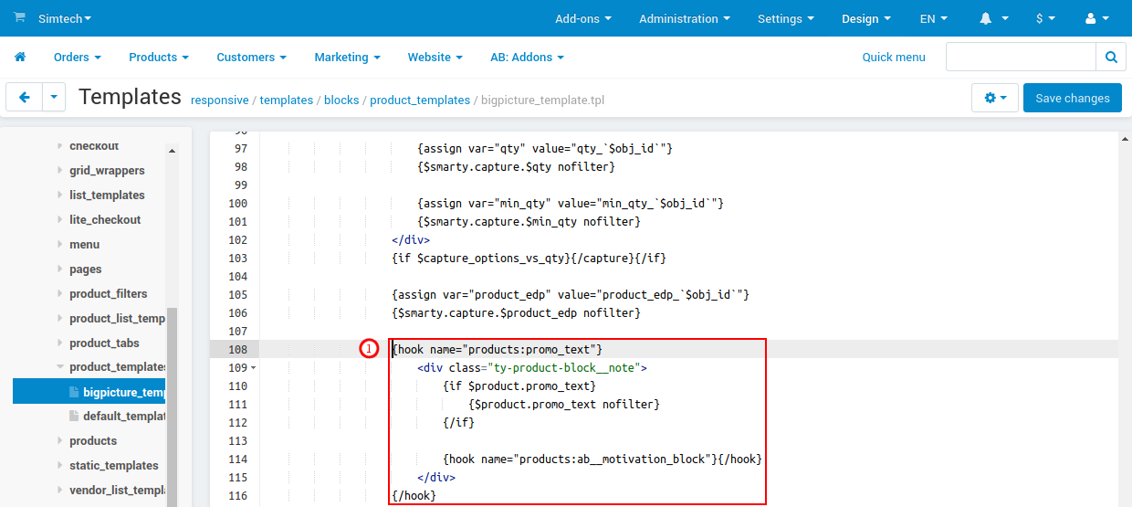Open the Customers menu
This screenshot has width=1132, height=507.
[252, 57]
